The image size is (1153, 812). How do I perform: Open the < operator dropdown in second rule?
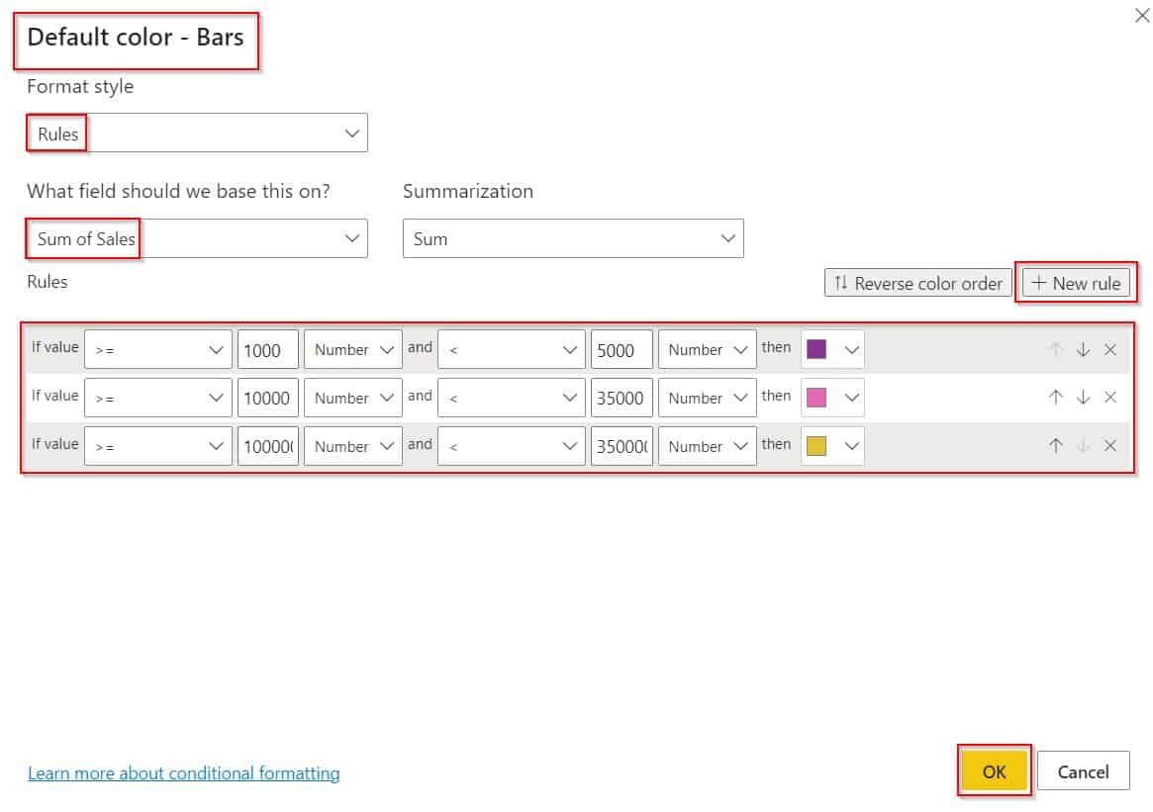coord(511,398)
